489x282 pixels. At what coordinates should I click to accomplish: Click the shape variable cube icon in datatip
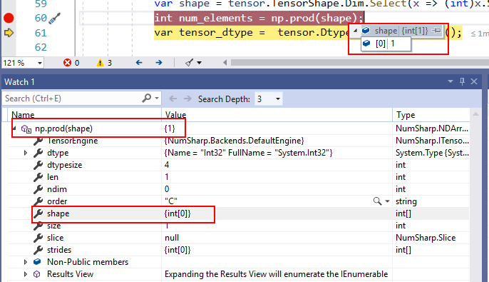coord(366,30)
